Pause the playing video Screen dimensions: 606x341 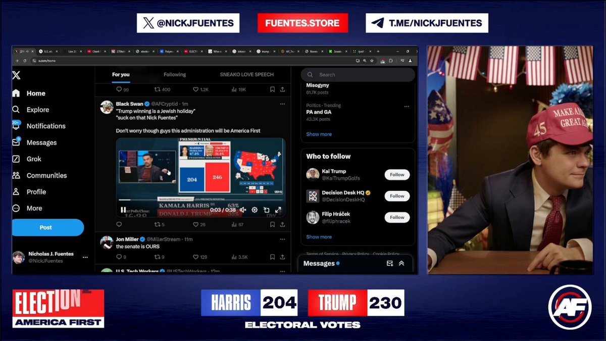[123, 210]
